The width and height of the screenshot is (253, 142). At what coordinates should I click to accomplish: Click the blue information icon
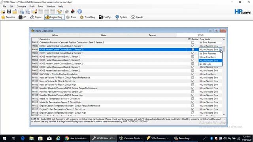(x=79, y=11)
